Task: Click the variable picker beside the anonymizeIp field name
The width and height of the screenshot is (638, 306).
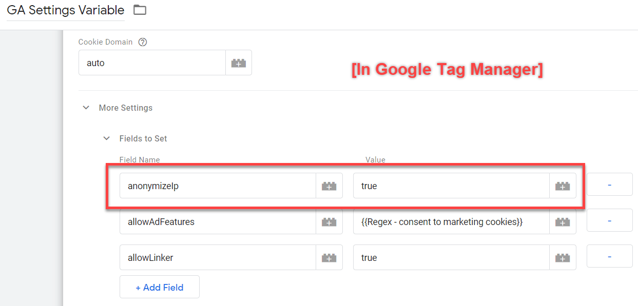Action: (329, 186)
